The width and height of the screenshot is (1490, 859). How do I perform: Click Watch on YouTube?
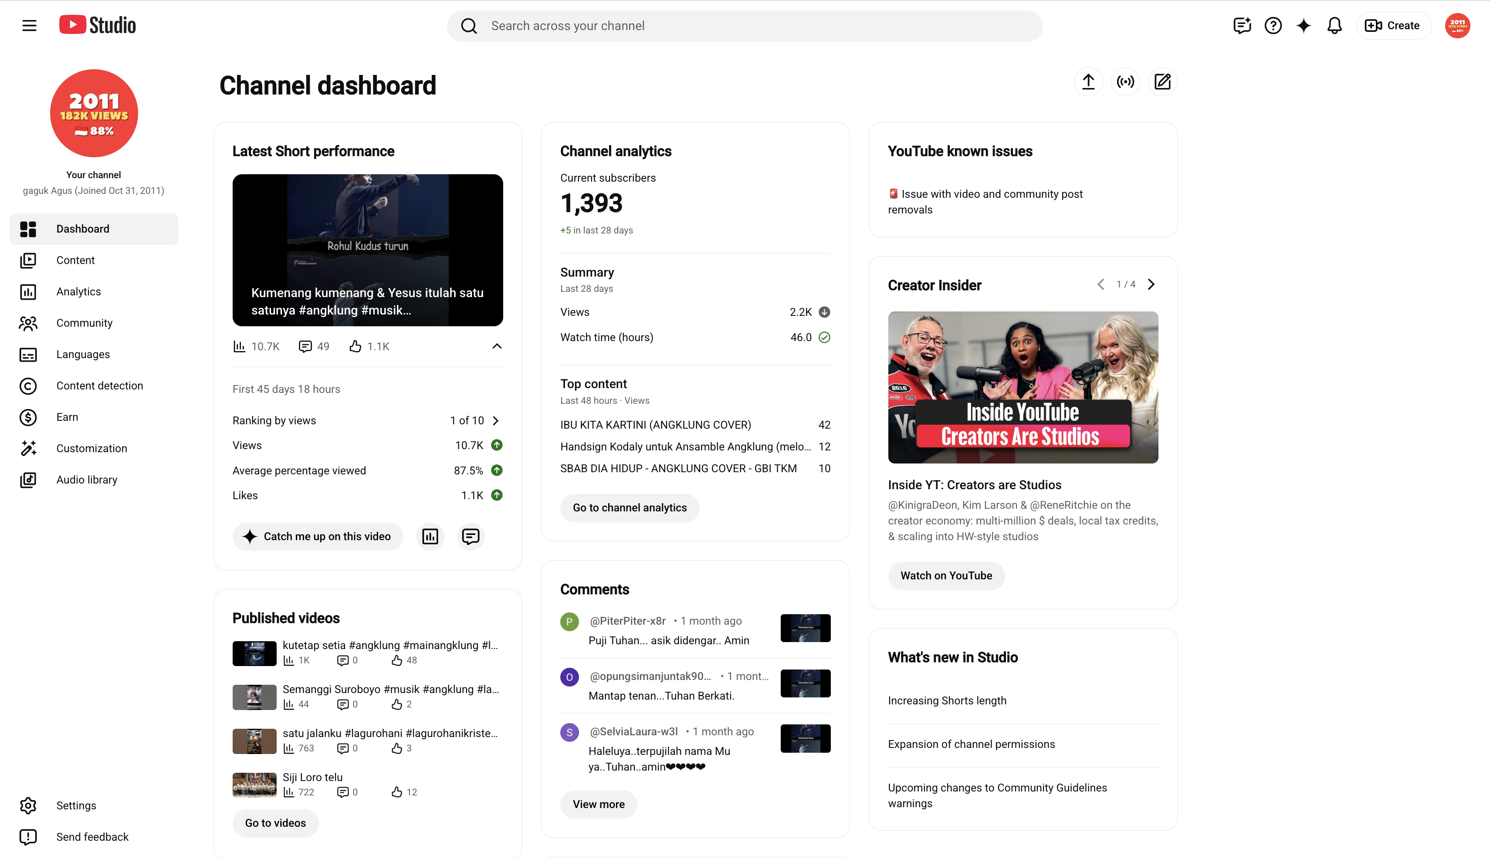946,575
